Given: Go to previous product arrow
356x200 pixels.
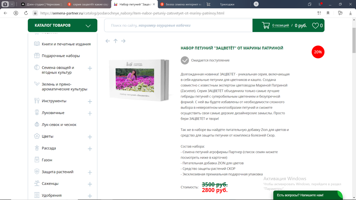Looking at the screenshot, I should pos(108,41).
